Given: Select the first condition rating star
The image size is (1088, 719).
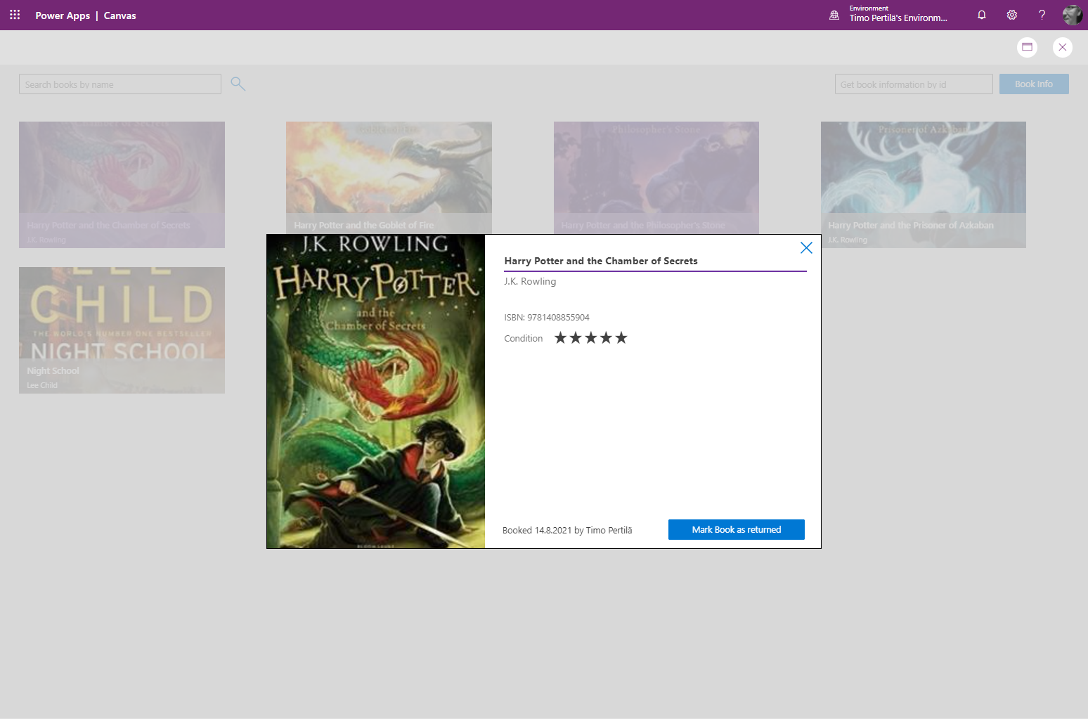Looking at the screenshot, I should coord(560,338).
